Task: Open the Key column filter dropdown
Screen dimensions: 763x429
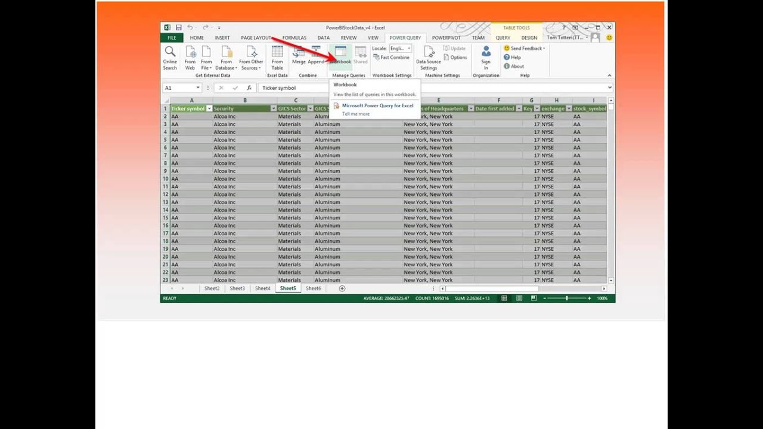Action: (536, 108)
